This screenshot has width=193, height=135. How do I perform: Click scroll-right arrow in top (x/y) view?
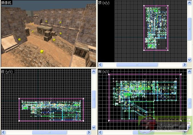coord(184,65)
